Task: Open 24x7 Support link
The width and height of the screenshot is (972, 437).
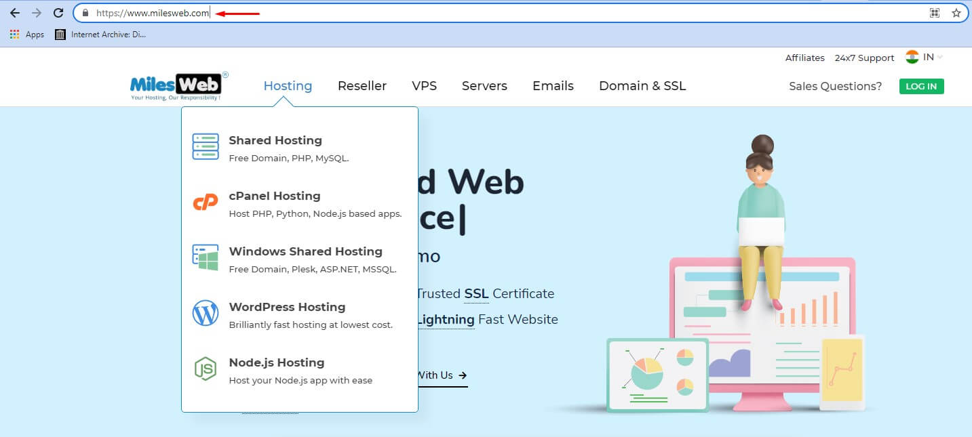Action: point(864,58)
